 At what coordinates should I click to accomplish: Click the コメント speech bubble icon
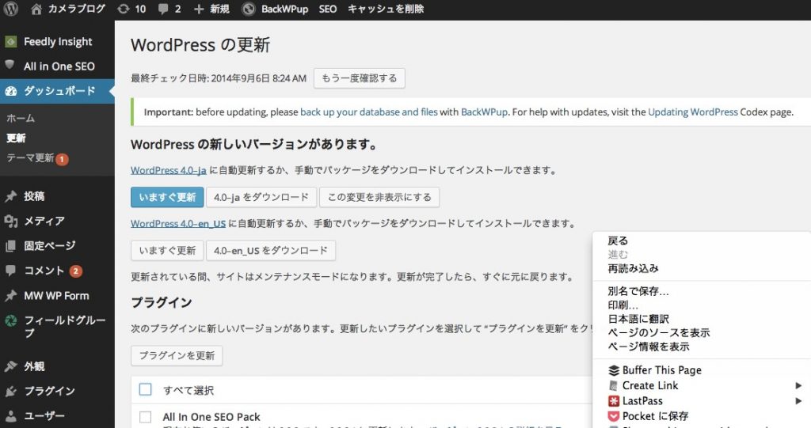11,271
